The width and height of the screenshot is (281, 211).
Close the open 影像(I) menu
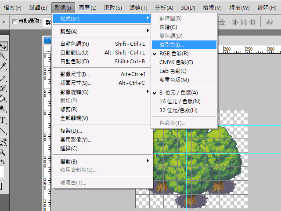[x=63, y=8]
